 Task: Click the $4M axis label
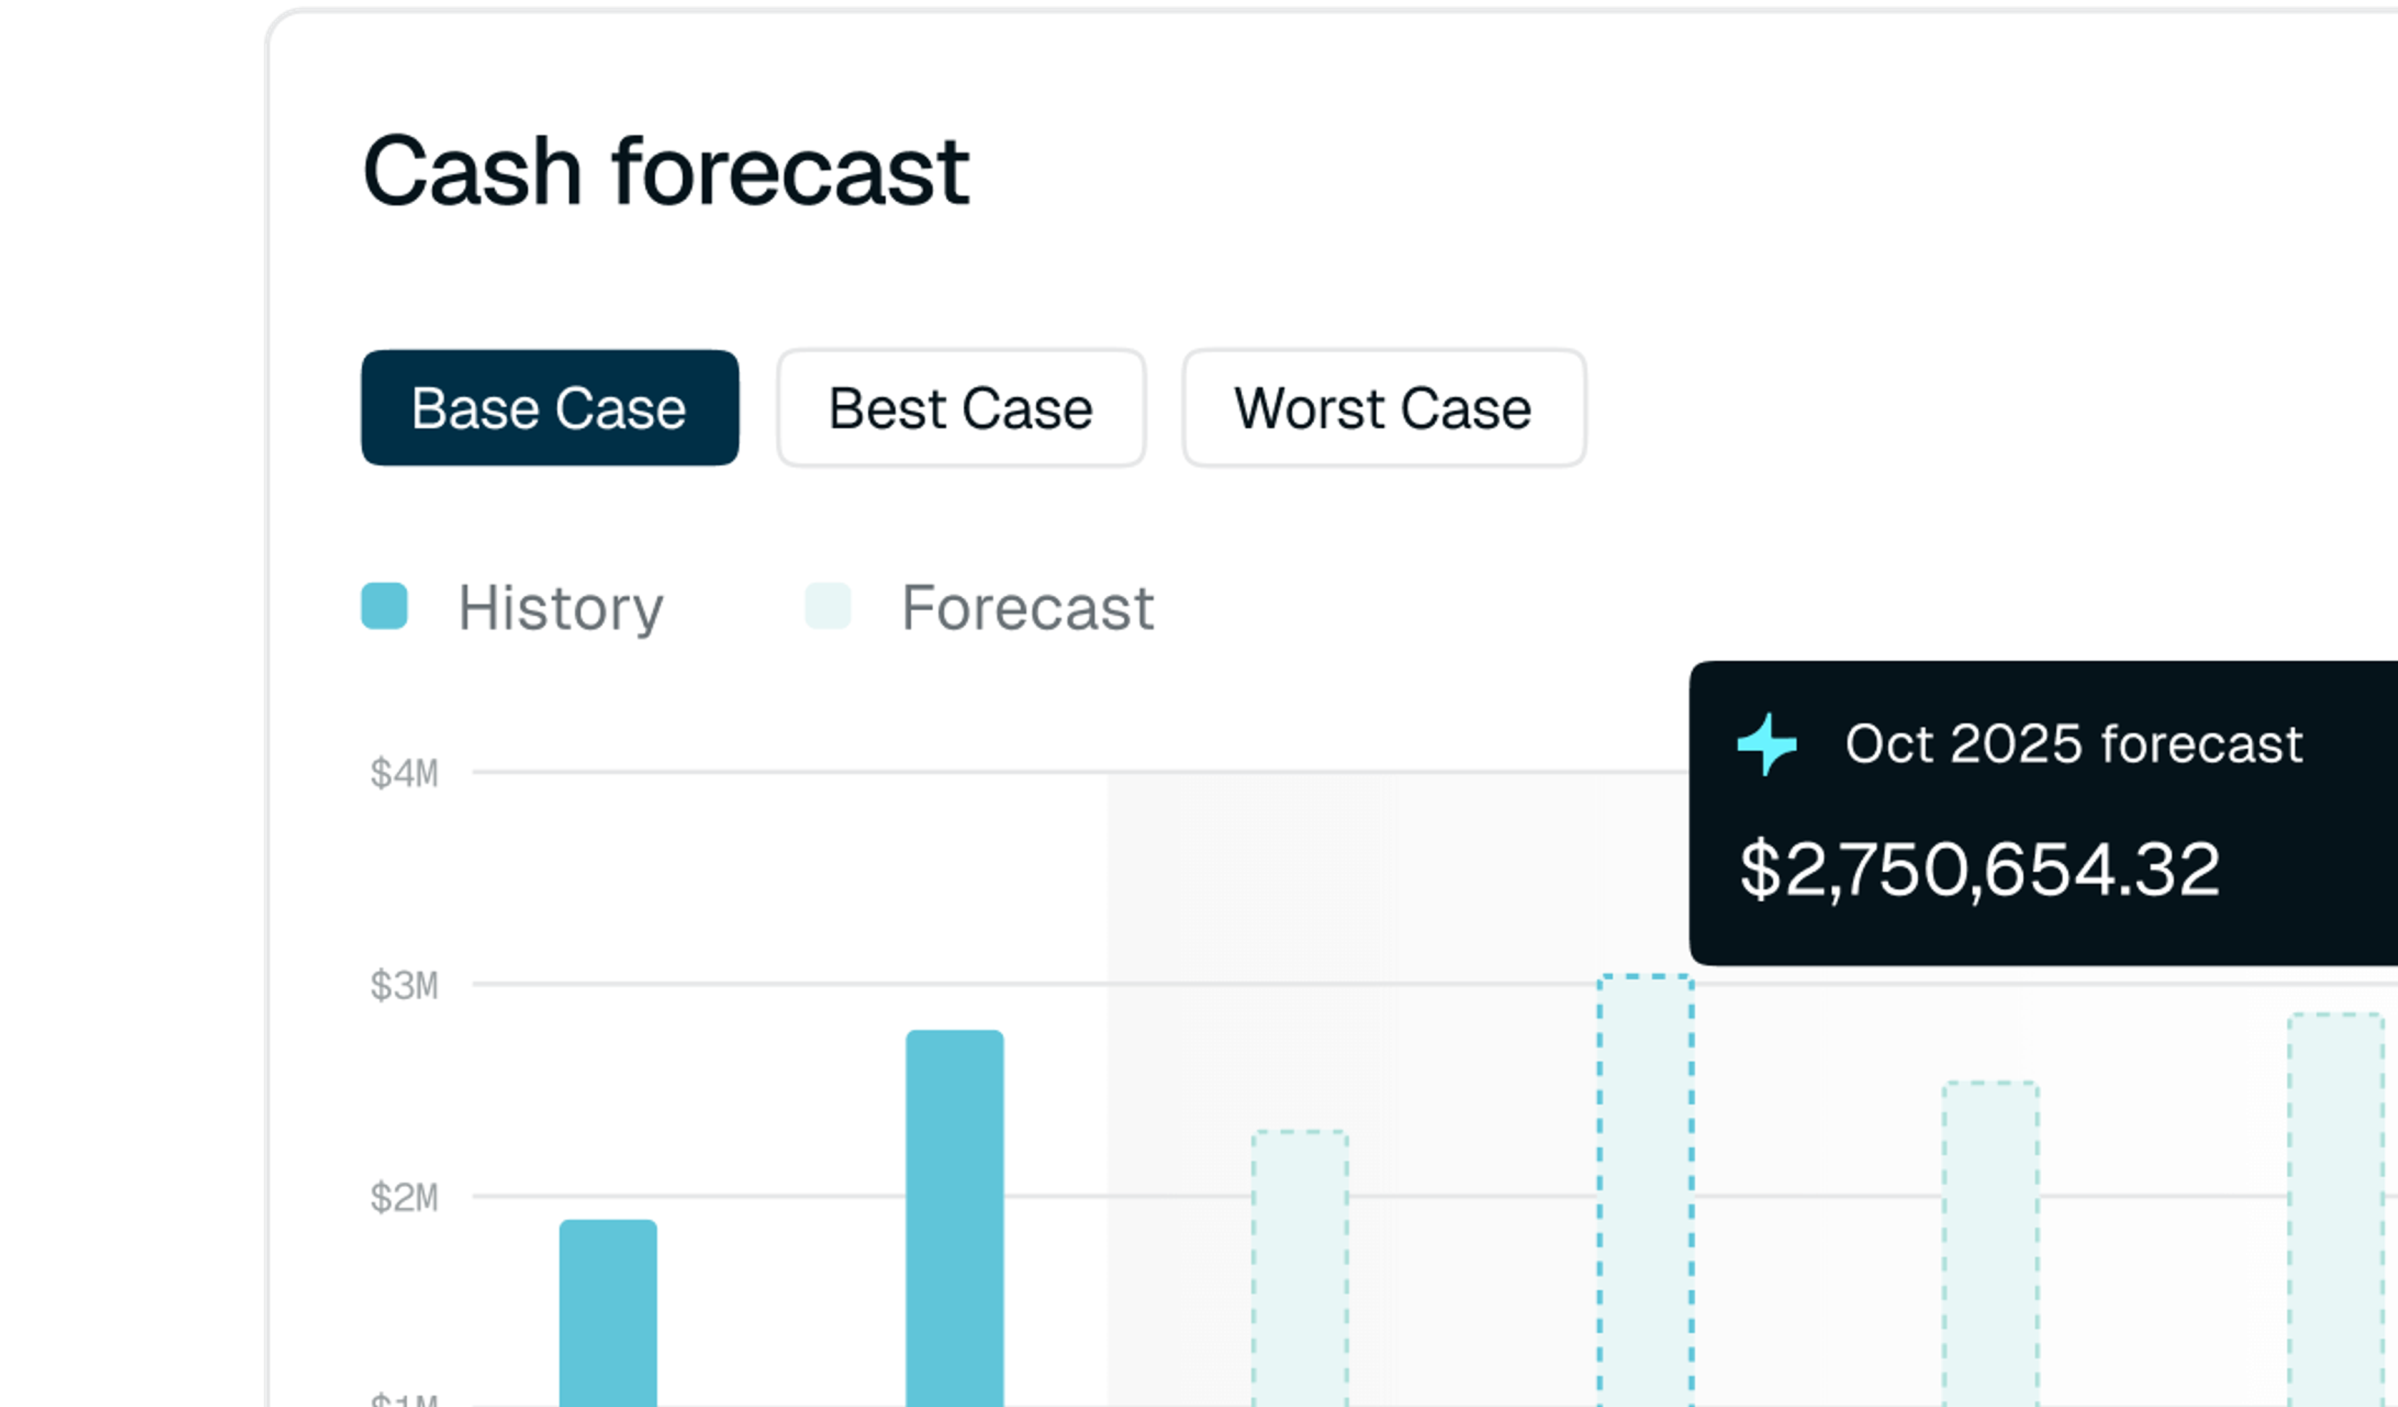[404, 773]
